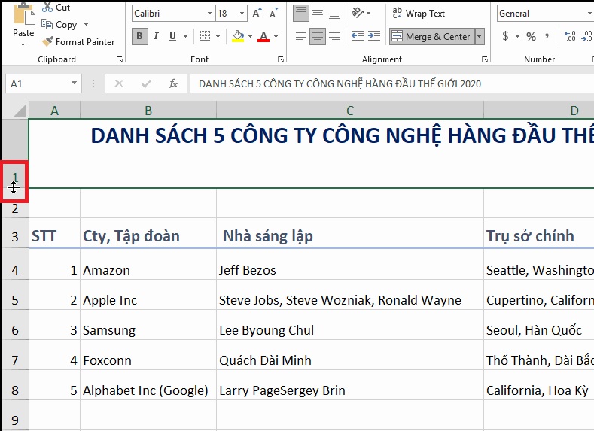
Task: Apply Comma Style format
Action: [547, 36]
